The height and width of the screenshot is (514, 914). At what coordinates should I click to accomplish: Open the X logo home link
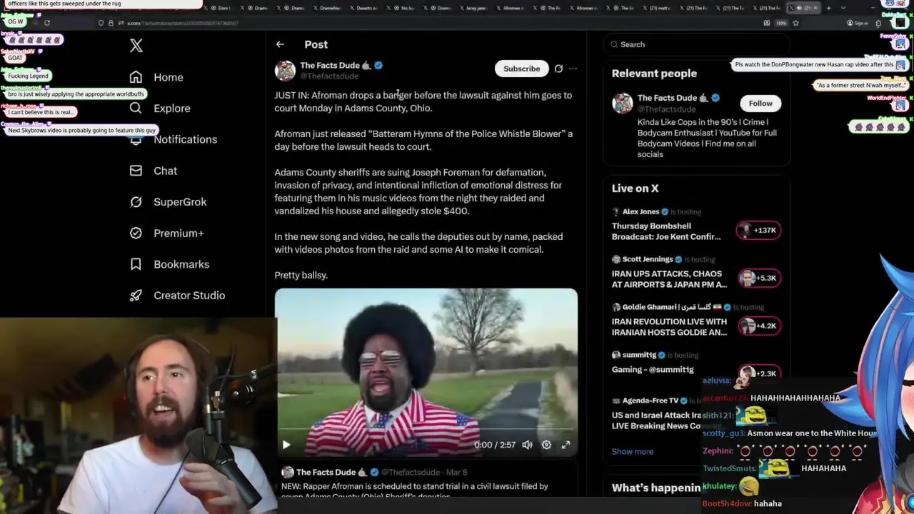(136, 46)
